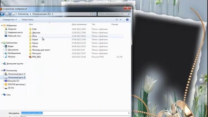Click the Back navigation arrow button

[2, 14]
